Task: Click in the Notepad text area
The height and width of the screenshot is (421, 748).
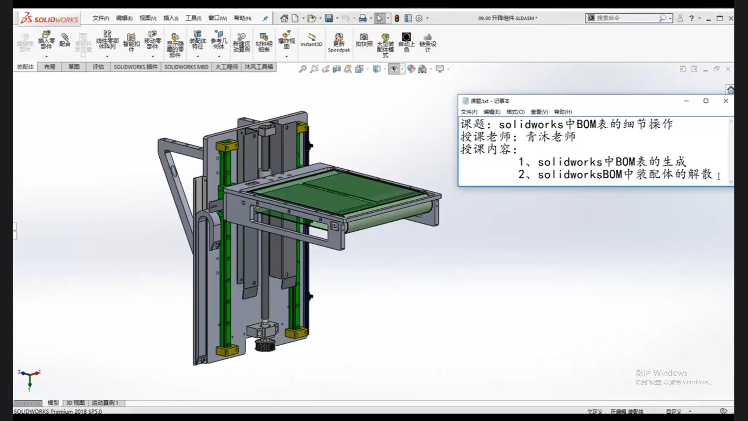Action: (593, 152)
